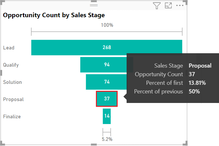Click the left edge middle resize handle

(1, 73)
